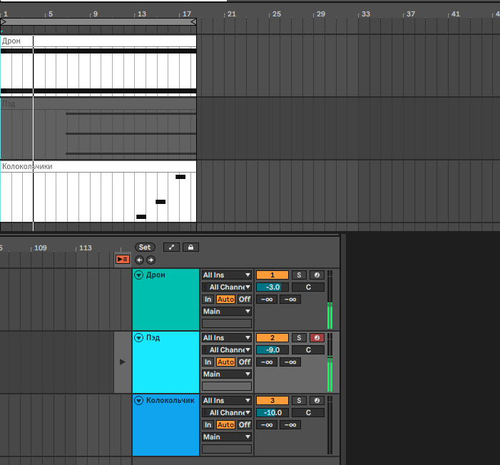Fold the Пэд track
The height and width of the screenshot is (465, 500).
138,338
